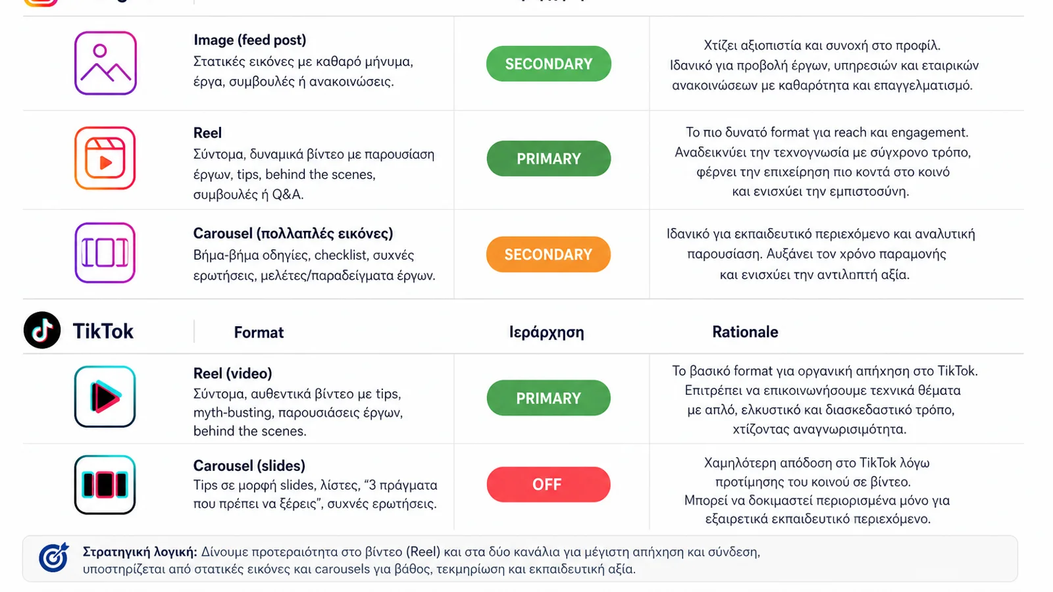Screen dimensions: 1053x592
Task: Click the Carousel (slides) title
Action: point(249,466)
